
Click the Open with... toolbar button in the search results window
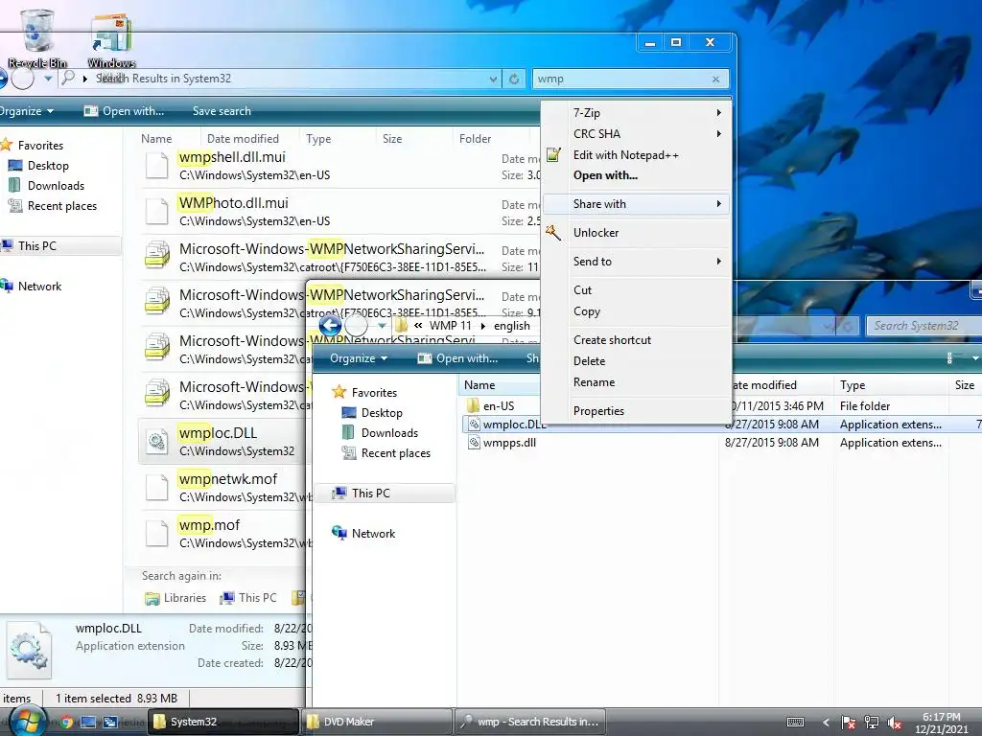point(124,111)
